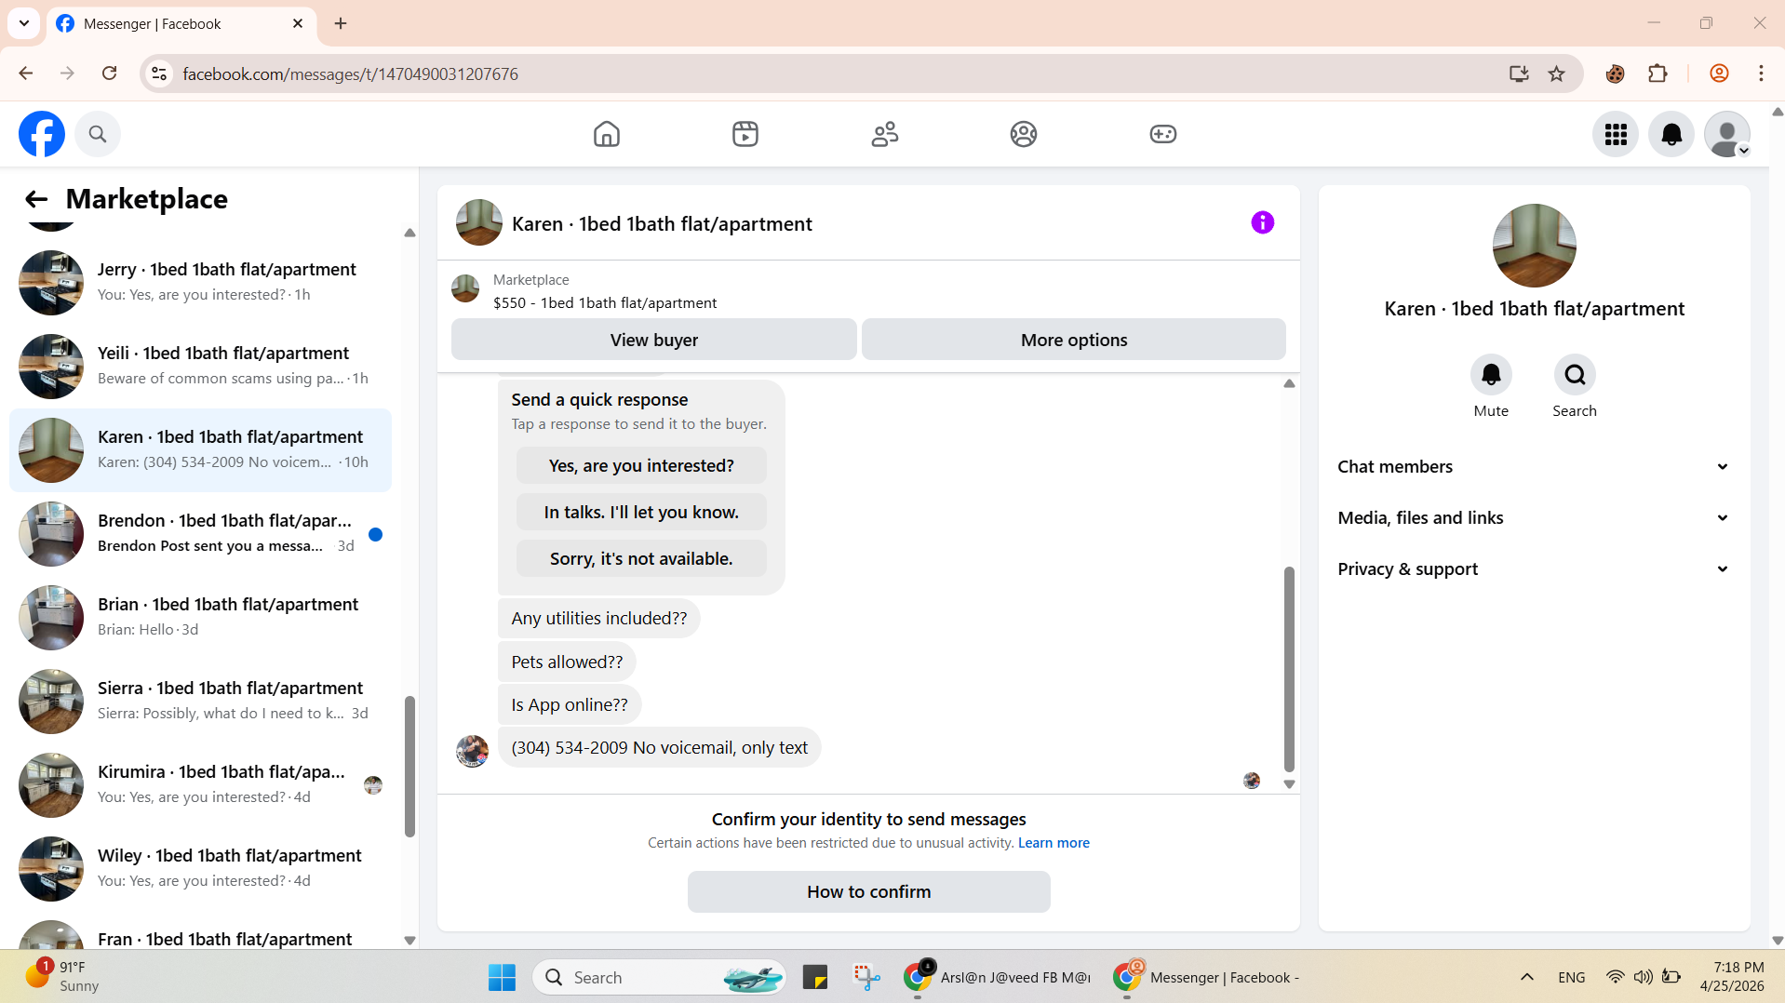Open the Gaming controller icon
The image size is (1785, 1003).
[x=1163, y=134]
